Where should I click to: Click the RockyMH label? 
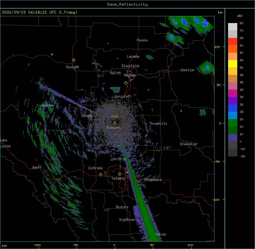click(72, 67)
